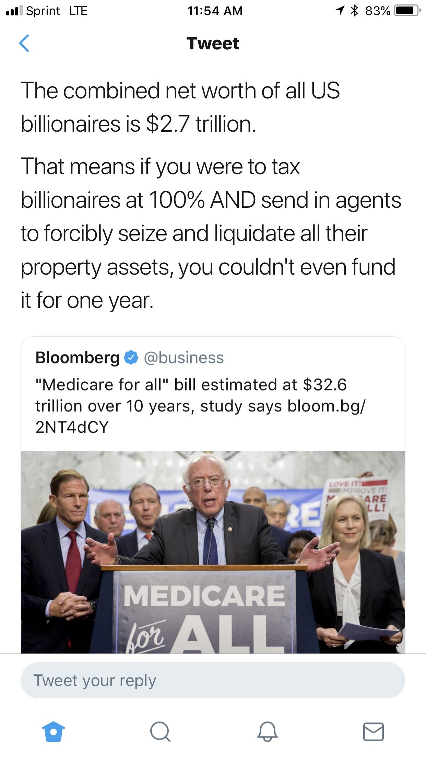Tap Bloomberg's verified badge
The height and width of the screenshot is (757, 426).
pos(131,358)
